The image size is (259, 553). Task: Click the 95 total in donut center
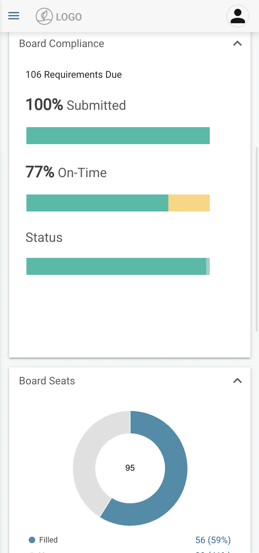pos(130,468)
